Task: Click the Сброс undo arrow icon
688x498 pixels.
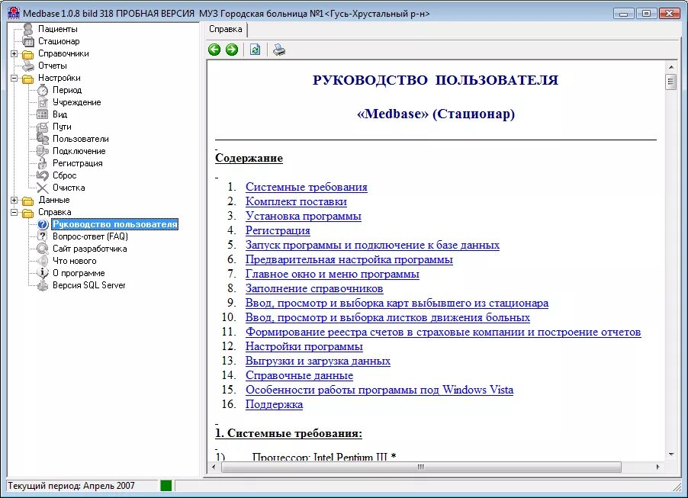Action: 43,175
